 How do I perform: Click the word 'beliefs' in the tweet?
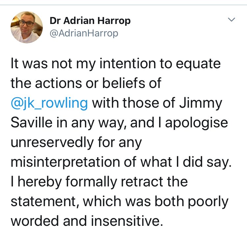(123, 83)
